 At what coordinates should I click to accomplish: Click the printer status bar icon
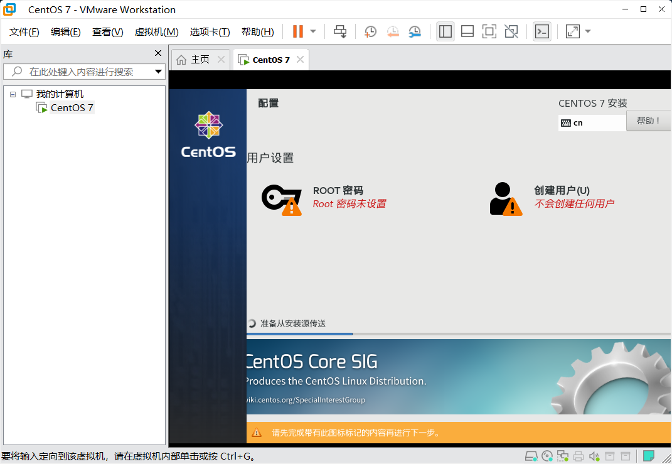point(579,456)
